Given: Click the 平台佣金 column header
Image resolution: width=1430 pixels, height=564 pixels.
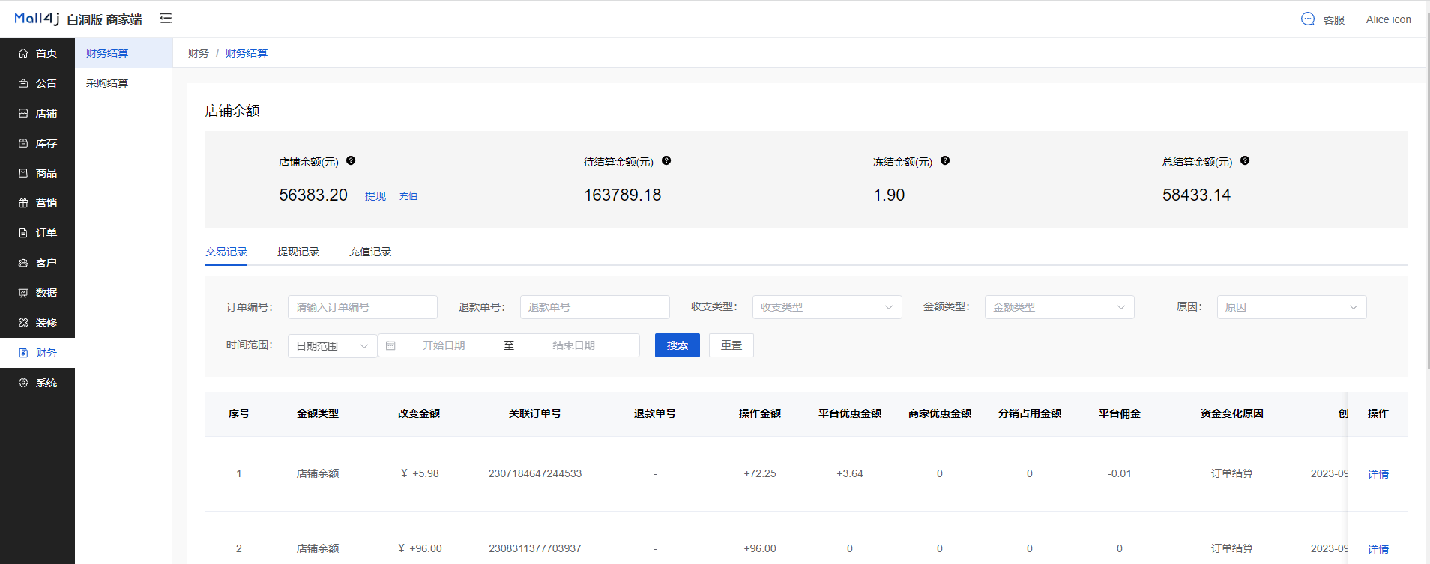Looking at the screenshot, I should click(x=1120, y=413).
